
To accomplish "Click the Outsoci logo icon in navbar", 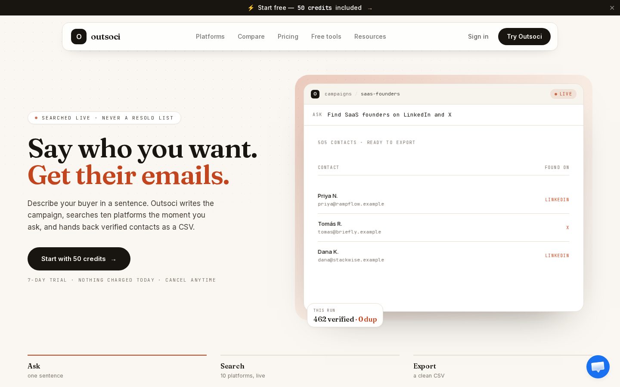I will (x=79, y=37).
